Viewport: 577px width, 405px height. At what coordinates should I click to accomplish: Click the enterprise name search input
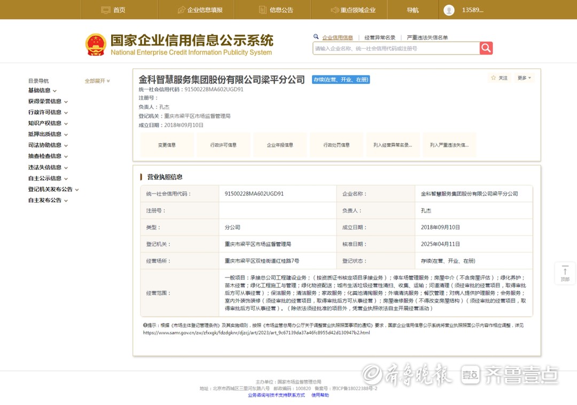396,48
